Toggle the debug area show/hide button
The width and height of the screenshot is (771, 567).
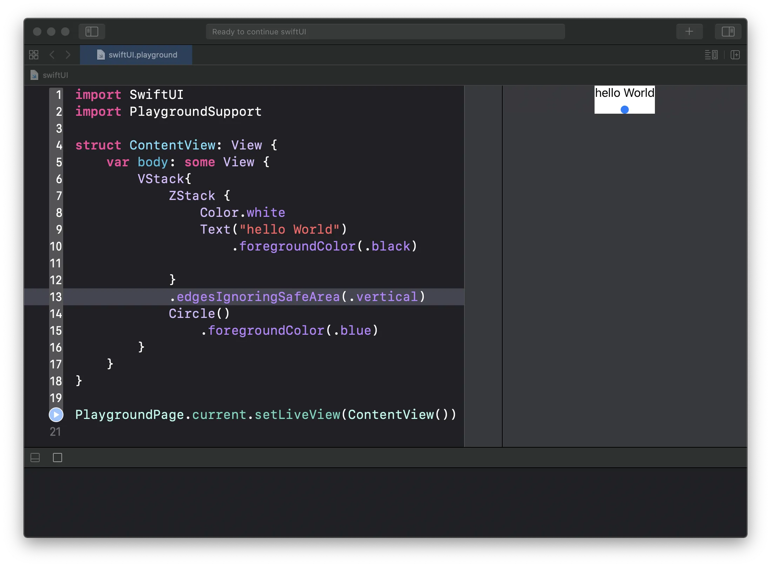click(35, 458)
